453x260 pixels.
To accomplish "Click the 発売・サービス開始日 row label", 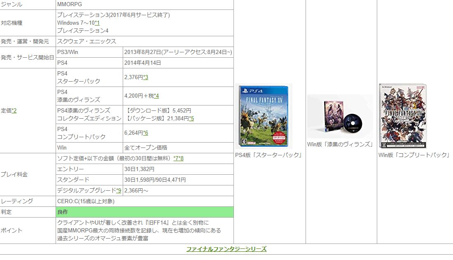I will click(x=28, y=57).
